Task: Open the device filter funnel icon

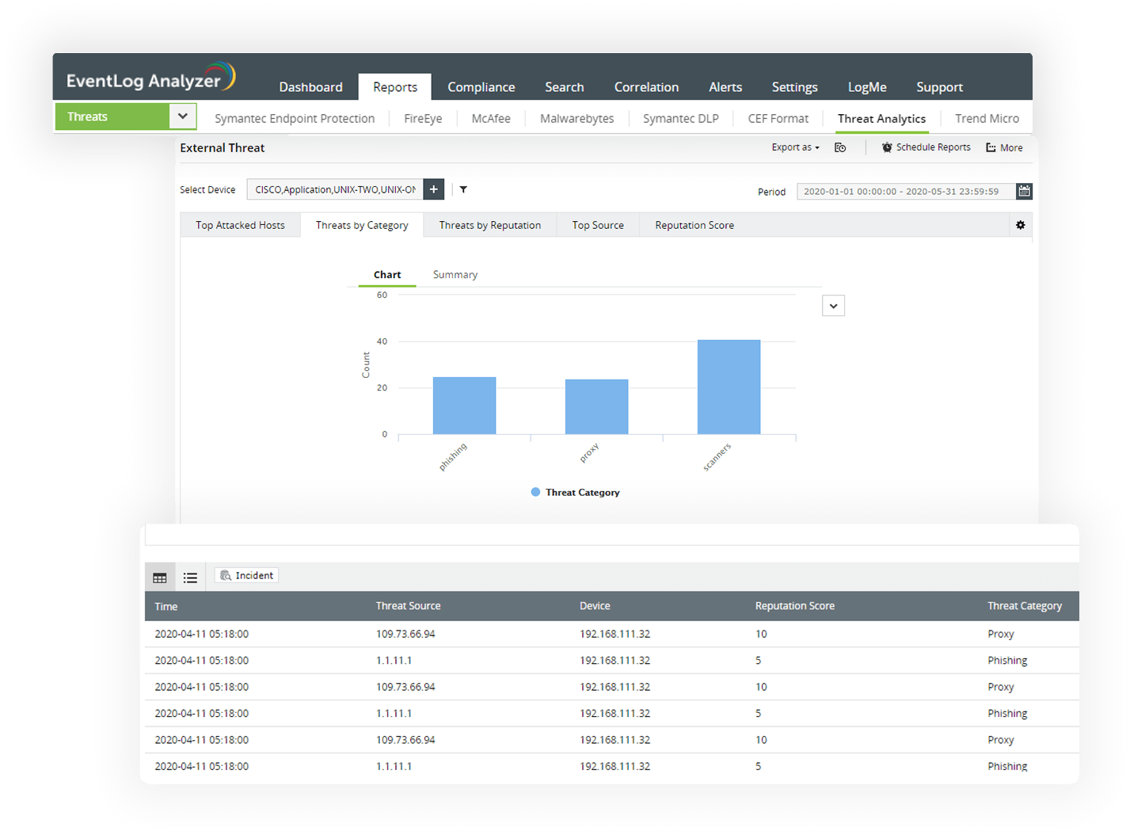Action: click(463, 189)
